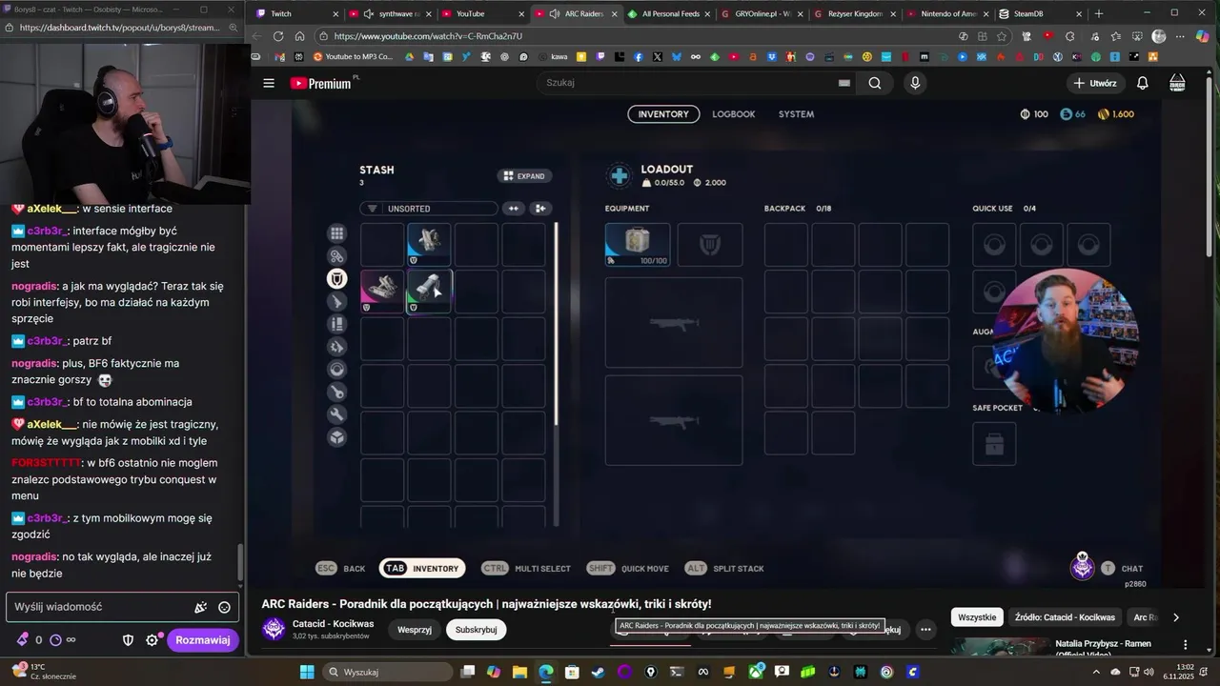Switch to the SteamDB browser tab
1220x686 pixels.
(x=1039, y=13)
